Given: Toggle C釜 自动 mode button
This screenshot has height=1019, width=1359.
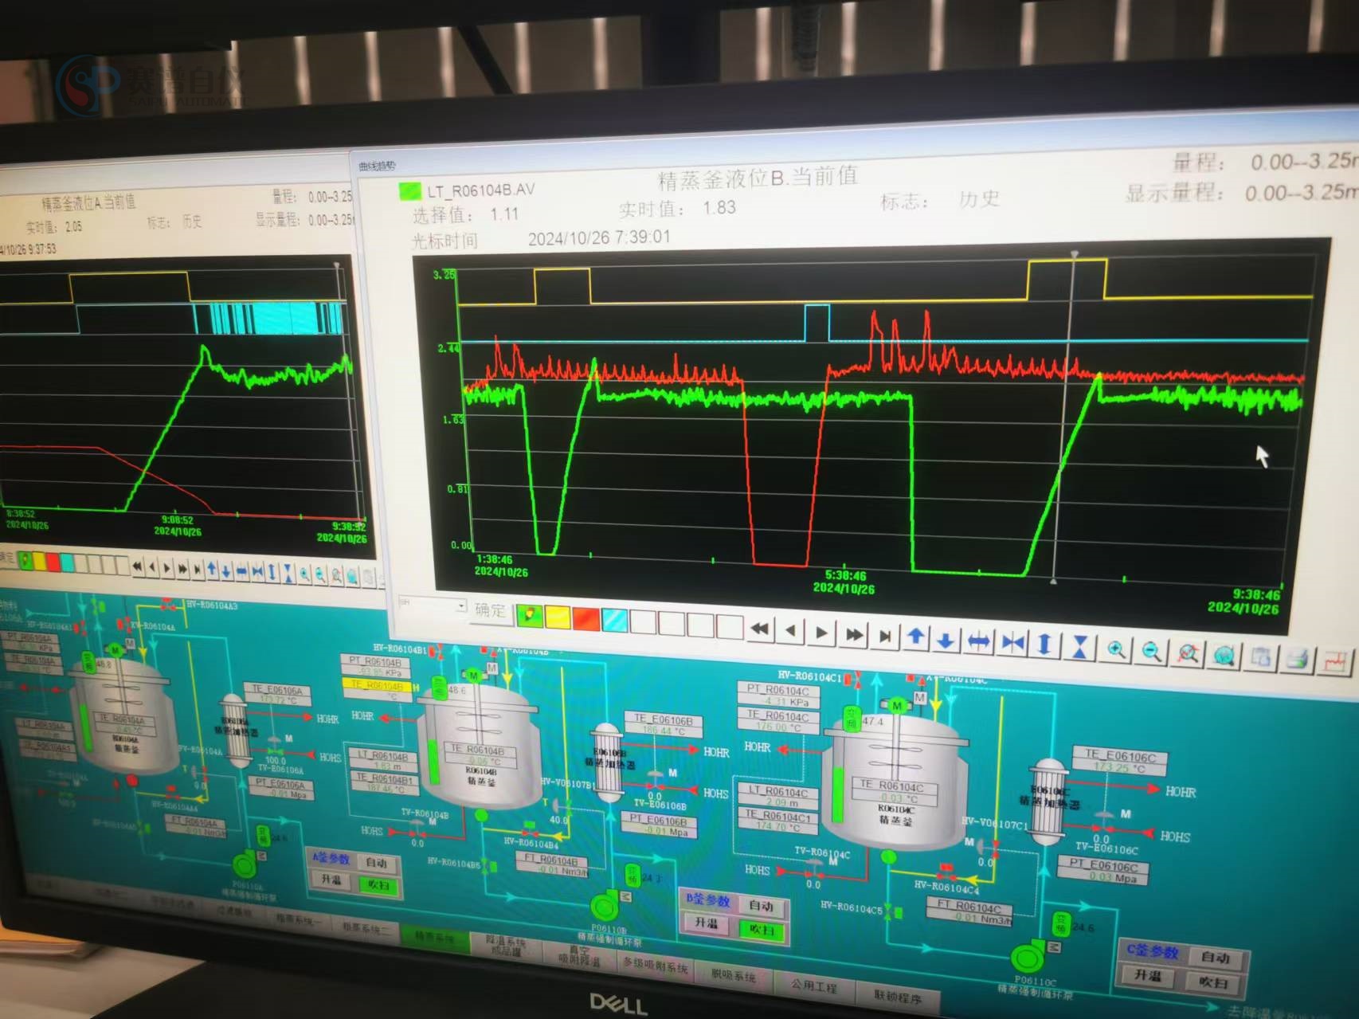Looking at the screenshot, I should tap(1216, 957).
